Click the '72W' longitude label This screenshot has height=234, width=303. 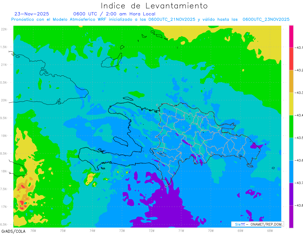click(x=151, y=230)
